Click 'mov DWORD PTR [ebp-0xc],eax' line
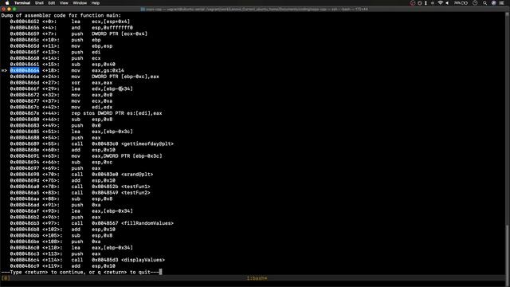 [115, 77]
